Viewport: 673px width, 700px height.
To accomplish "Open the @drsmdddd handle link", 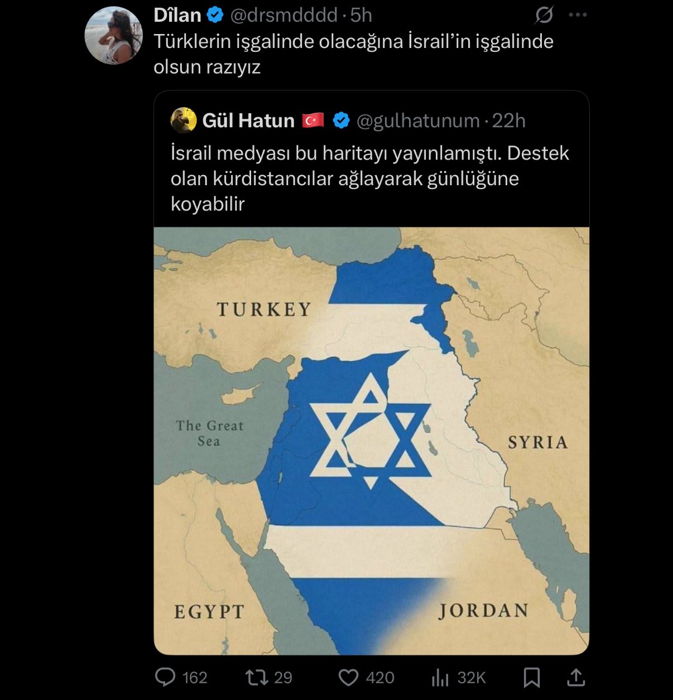I will coord(284,15).
